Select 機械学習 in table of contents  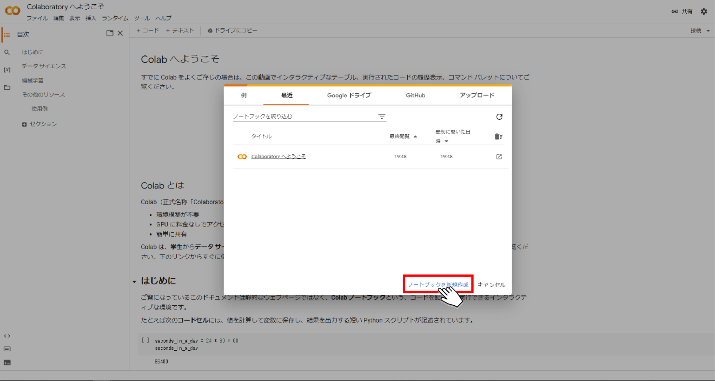32,81
